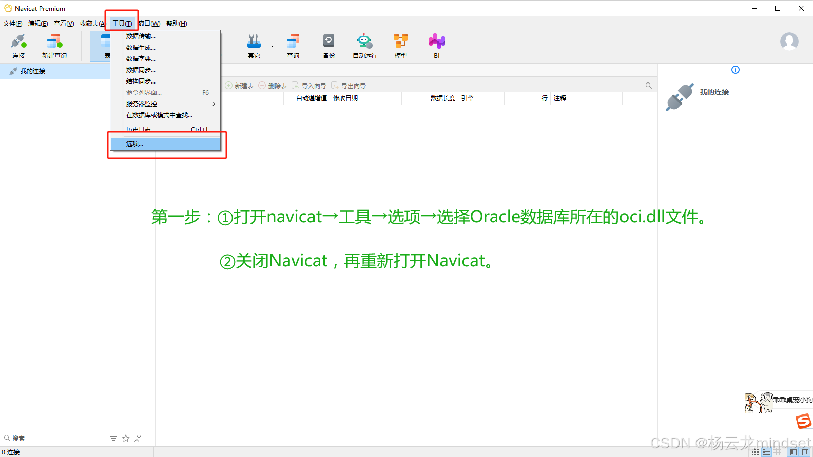Click the blue info icon in right panel
This screenshot has width=813, height=457.
point(735,70)
